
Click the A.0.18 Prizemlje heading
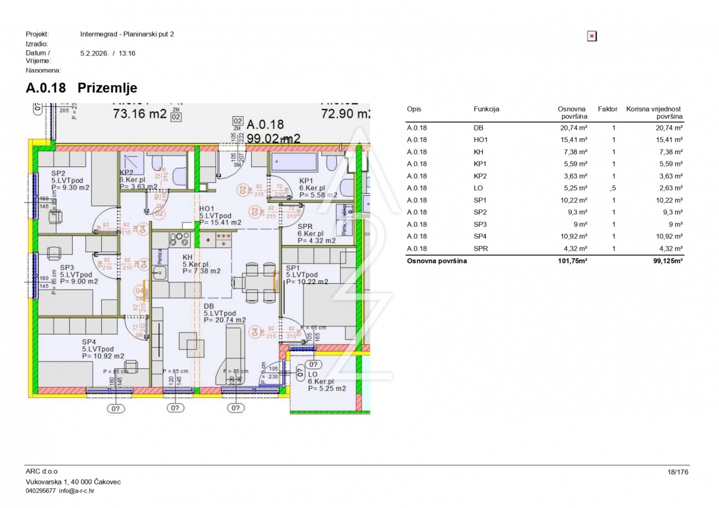pos(81,89)
